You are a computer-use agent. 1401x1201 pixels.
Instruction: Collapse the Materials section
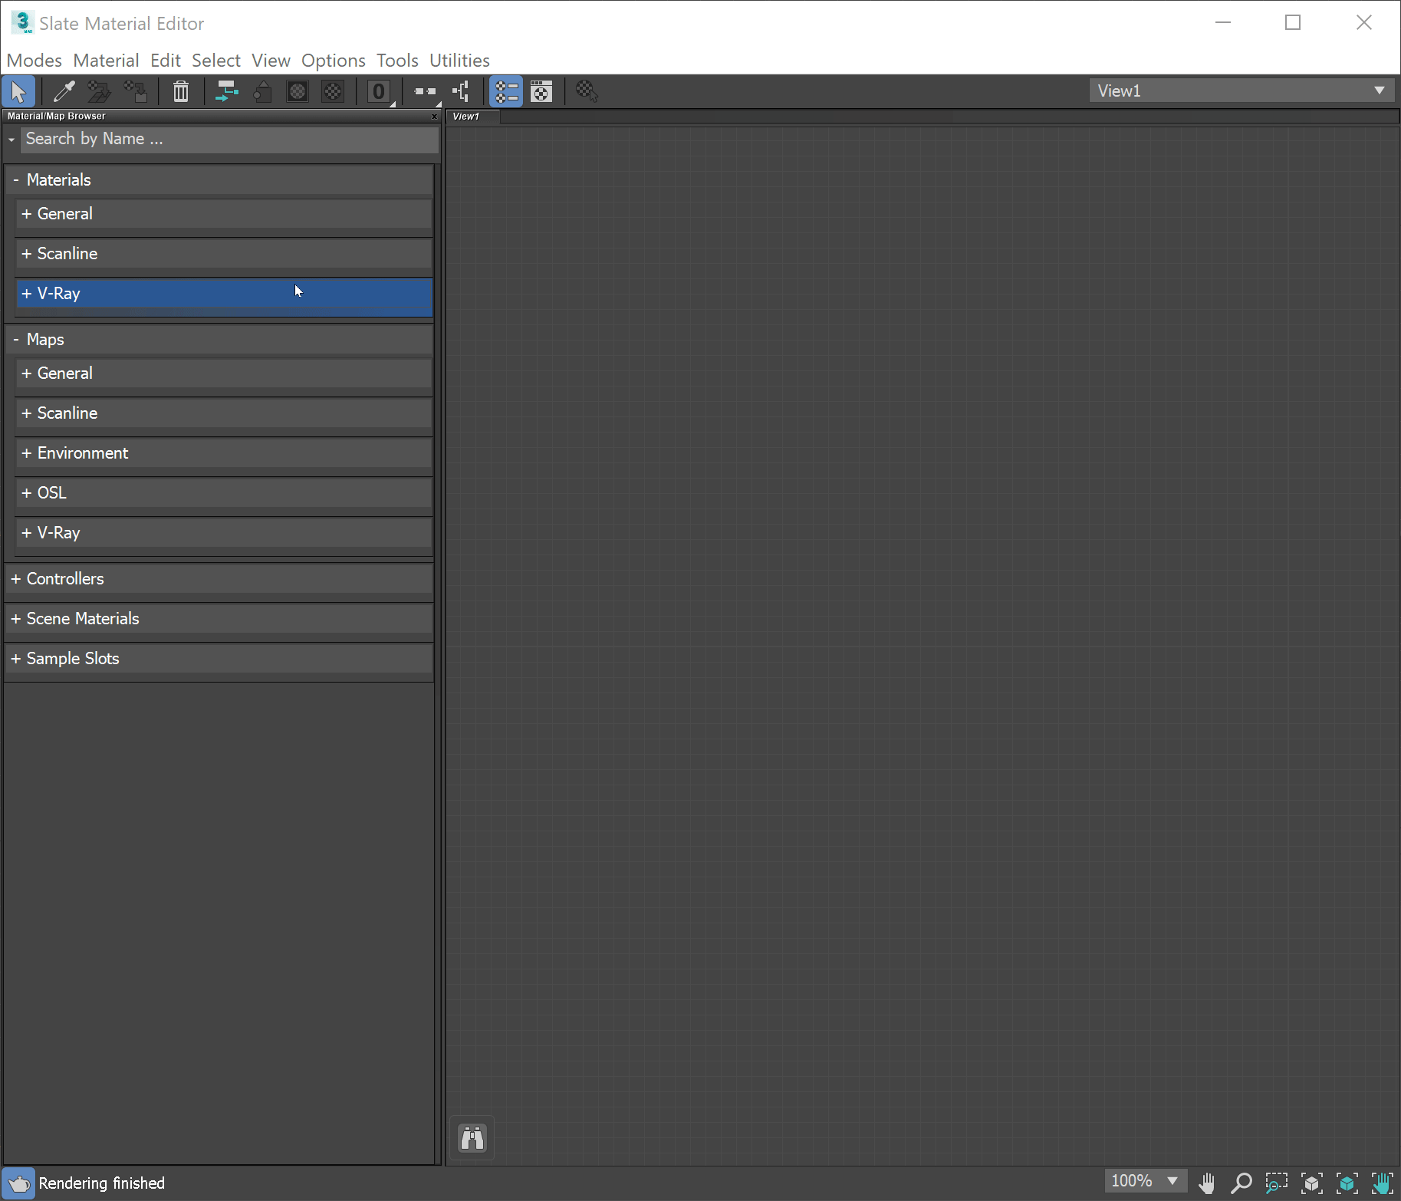click(x=15, y=179)
